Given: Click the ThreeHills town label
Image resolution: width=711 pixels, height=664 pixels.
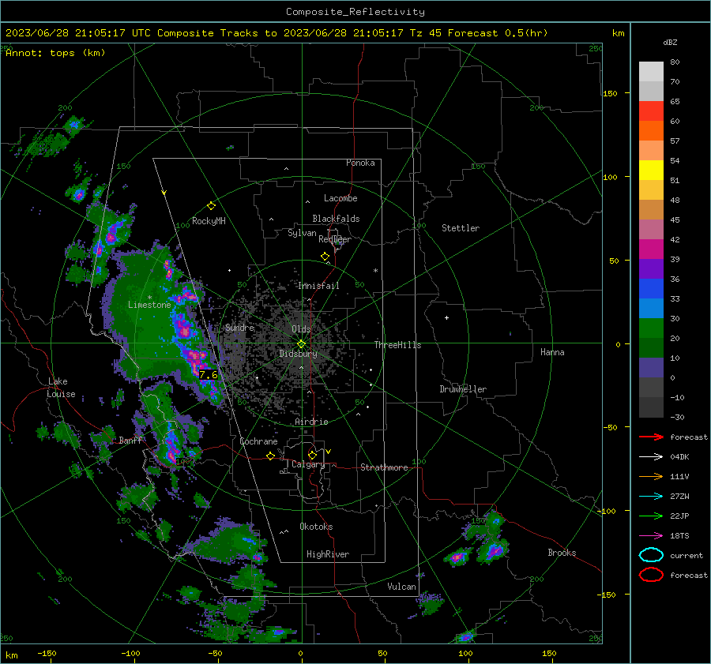Looking at the screenshot, I should pos(397,345).
